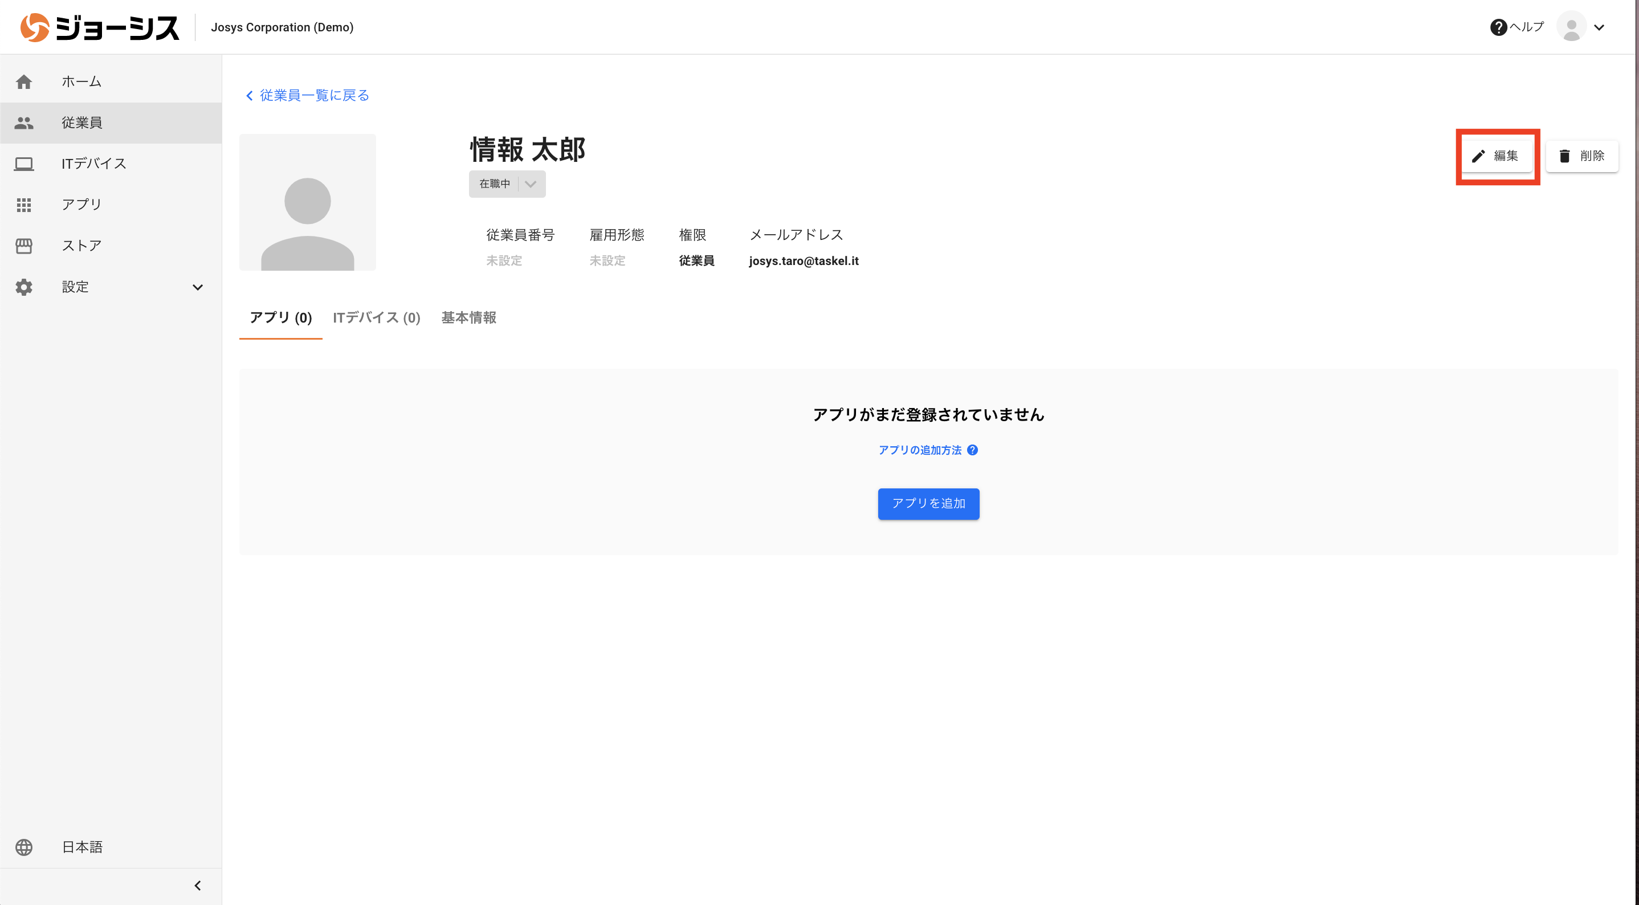Open the user account dropdown arrow
This screenshot has height=905, width=1639.
(1599, 27)
